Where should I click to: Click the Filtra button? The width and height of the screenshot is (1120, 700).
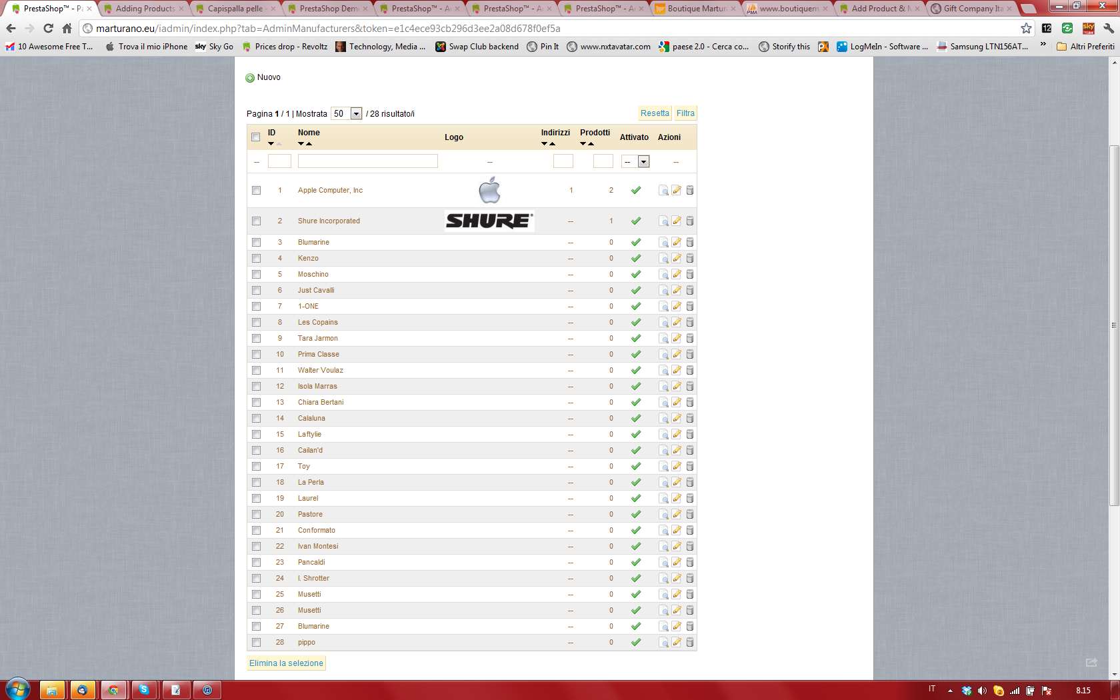[x=685, y=113]
